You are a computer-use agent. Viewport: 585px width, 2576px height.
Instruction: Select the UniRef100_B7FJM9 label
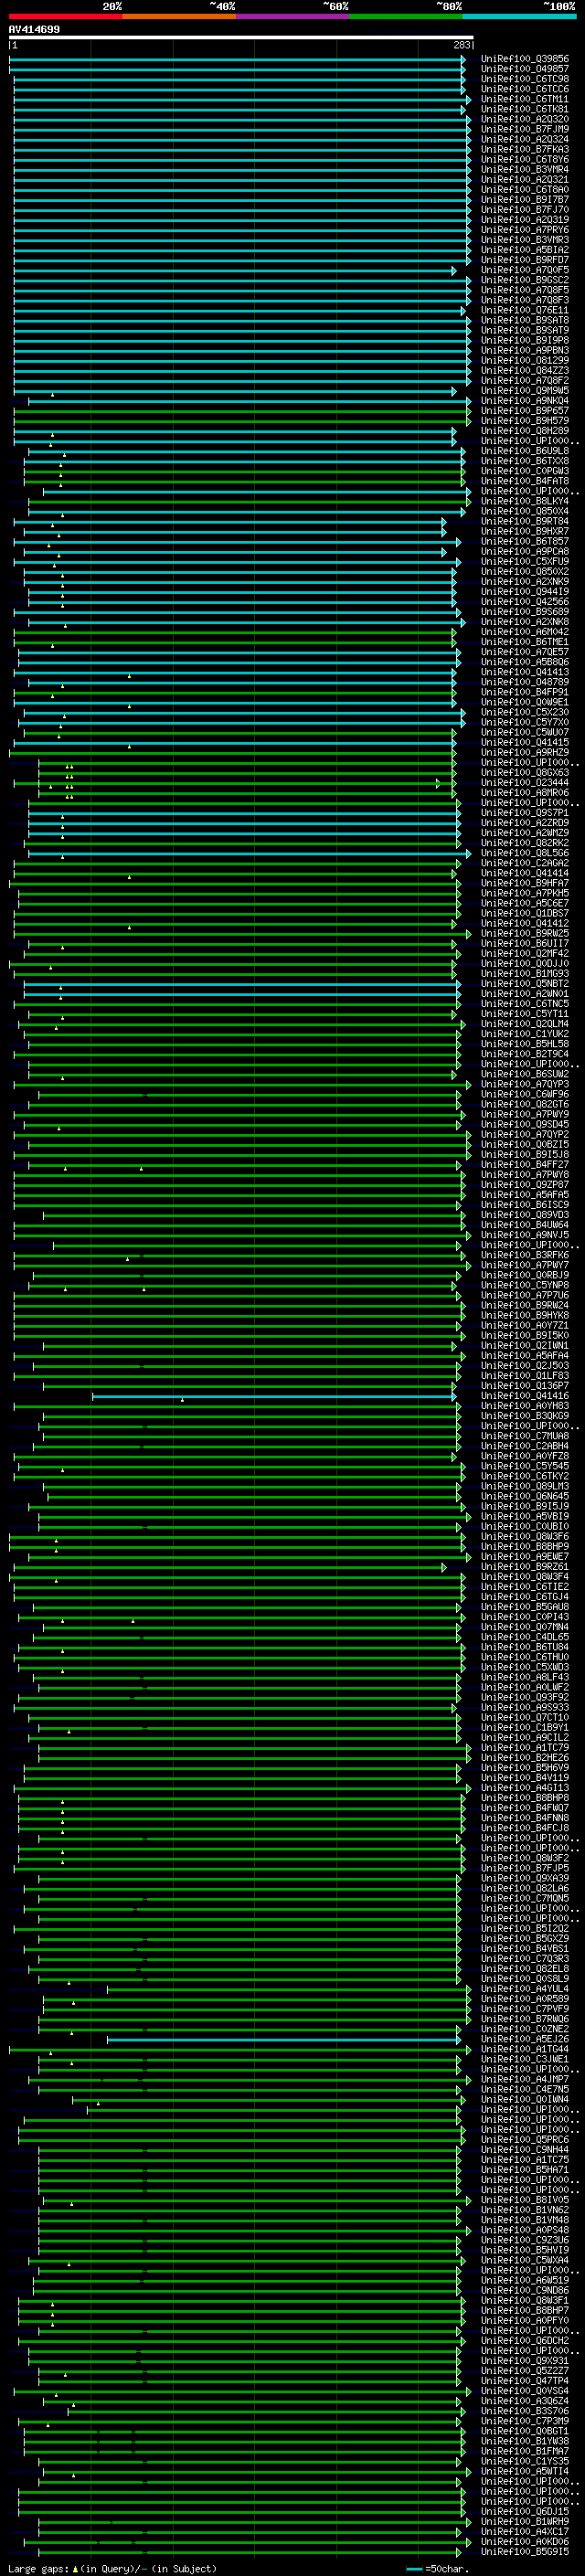[x=525, y=129]
